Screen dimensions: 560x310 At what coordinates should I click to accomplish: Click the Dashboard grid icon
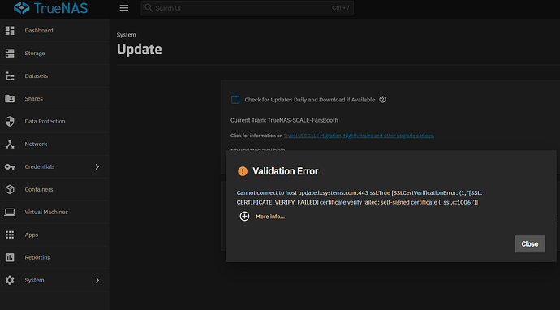(x=10, y=31)
